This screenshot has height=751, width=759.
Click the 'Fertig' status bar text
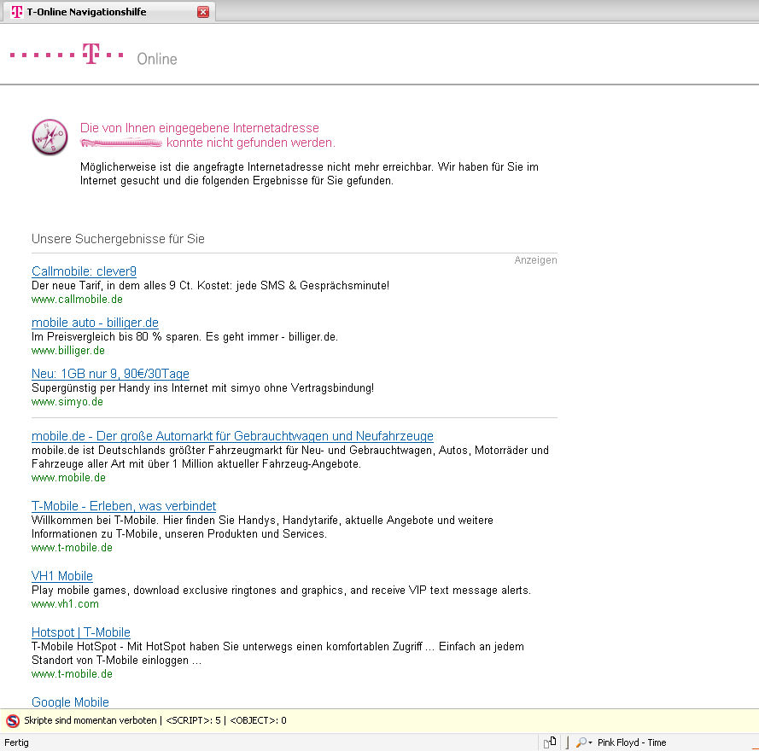pyautogui.click(x=16, y=742)
